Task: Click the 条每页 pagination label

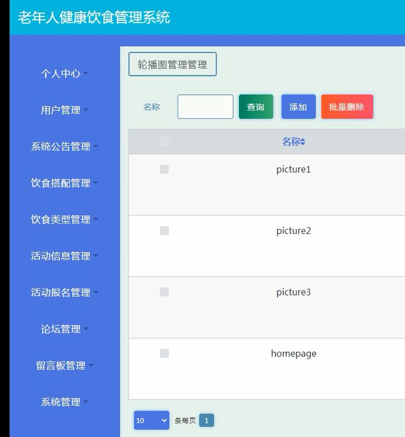Action: coord(185,421)
